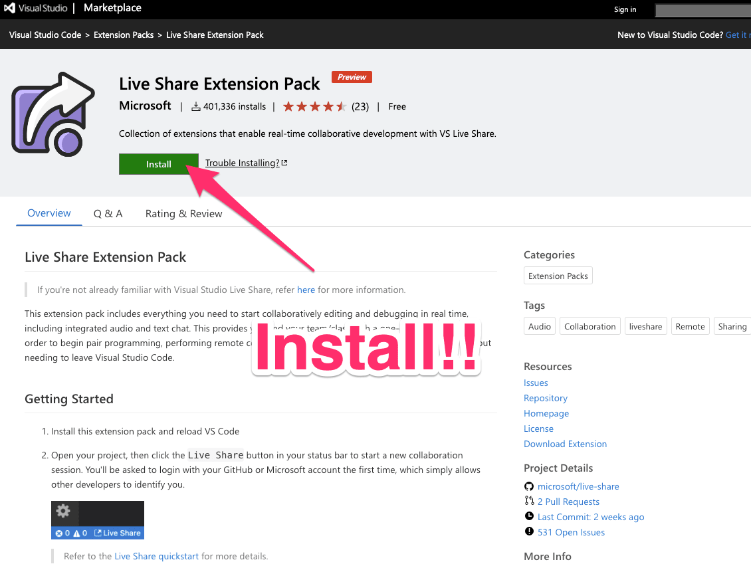Screen dimensions: 751x566
Task: Open the 2 Pull Requests link
Action: click(568, 502)
